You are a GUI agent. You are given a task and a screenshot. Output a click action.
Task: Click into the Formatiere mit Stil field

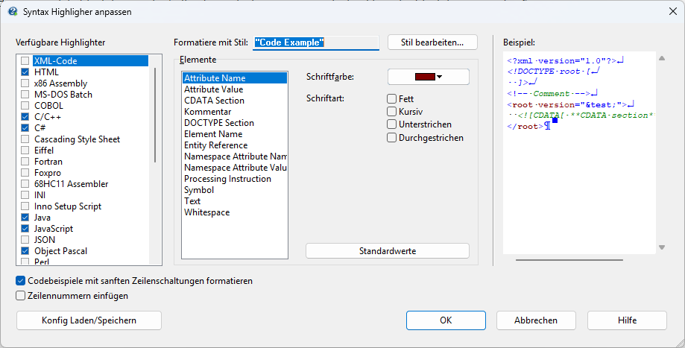[x=316, y=43]
